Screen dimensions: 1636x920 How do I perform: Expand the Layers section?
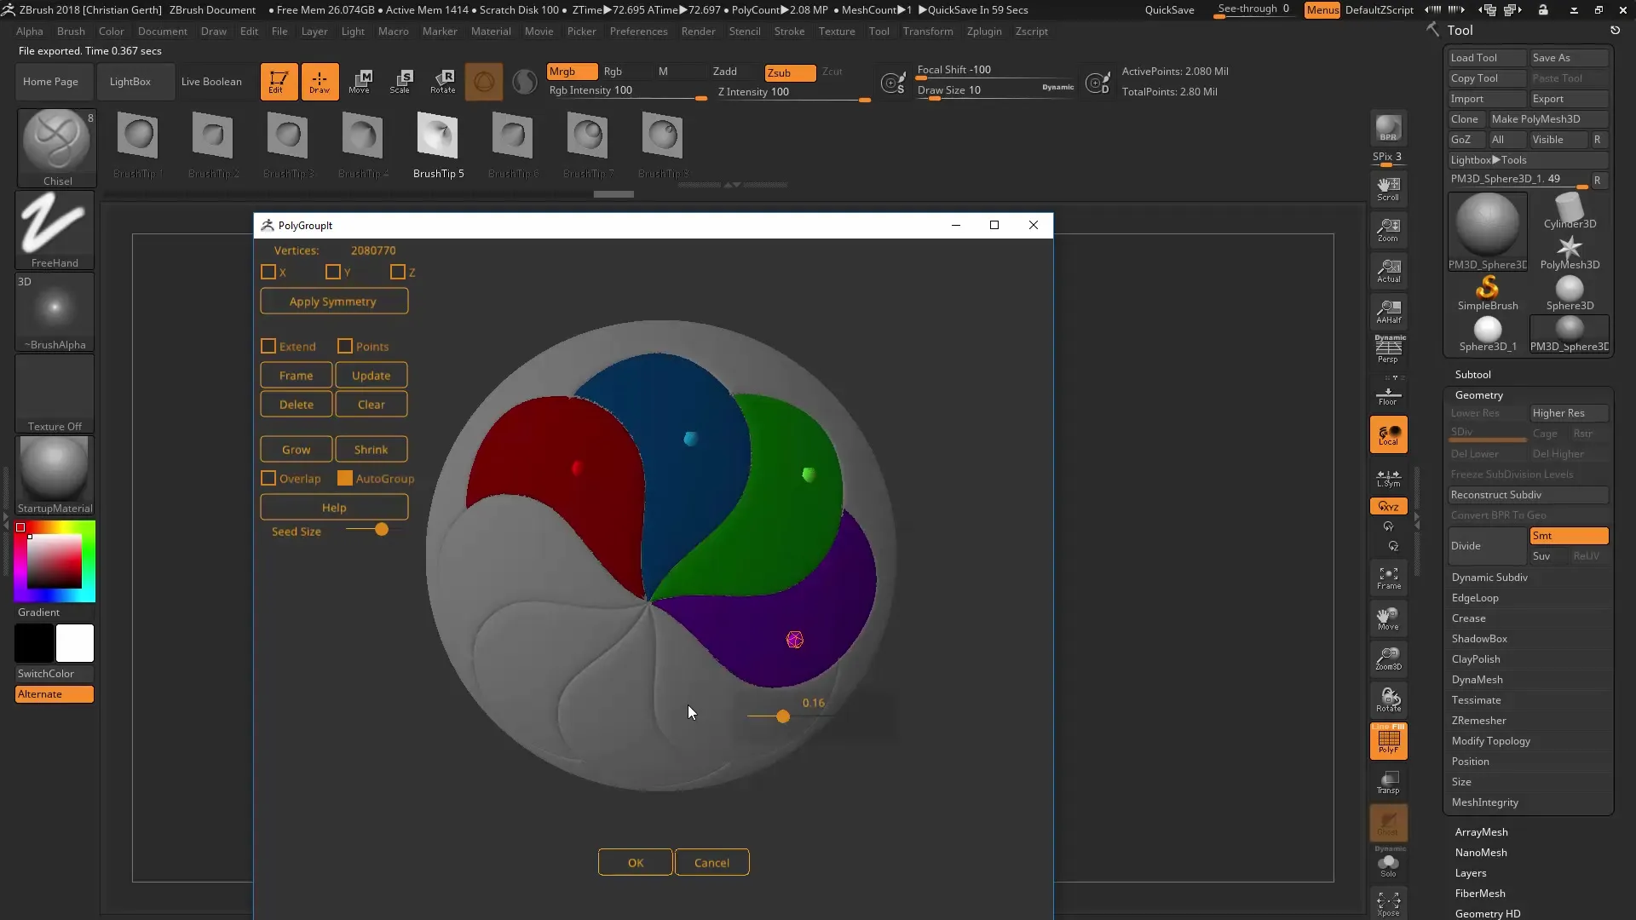click(1470, 873)
